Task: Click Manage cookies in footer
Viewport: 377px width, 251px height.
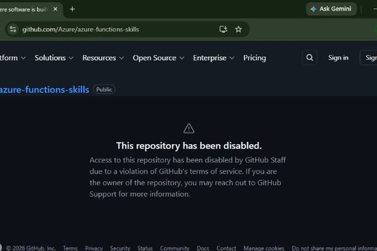Action: click(x=264, y=248)
